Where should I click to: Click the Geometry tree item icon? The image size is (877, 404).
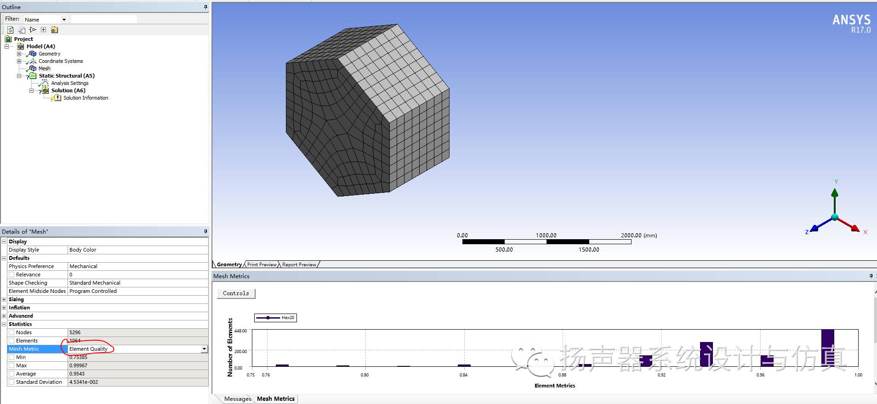pos(33,54)
